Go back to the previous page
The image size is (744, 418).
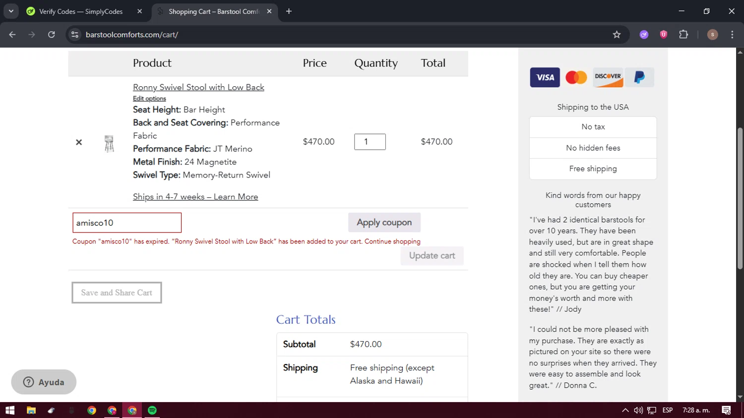click(12, 35)
